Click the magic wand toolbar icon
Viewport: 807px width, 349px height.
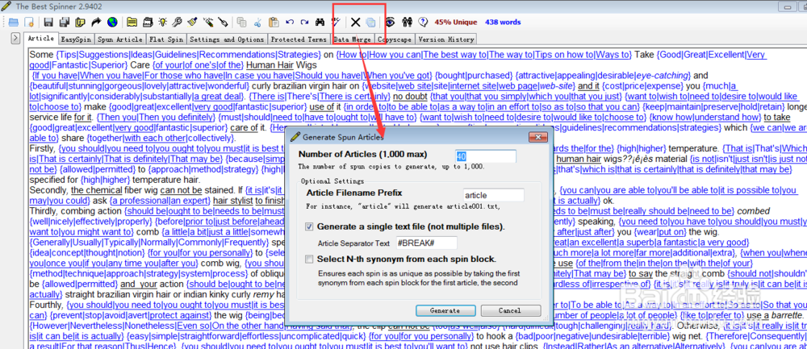[208, 22]
